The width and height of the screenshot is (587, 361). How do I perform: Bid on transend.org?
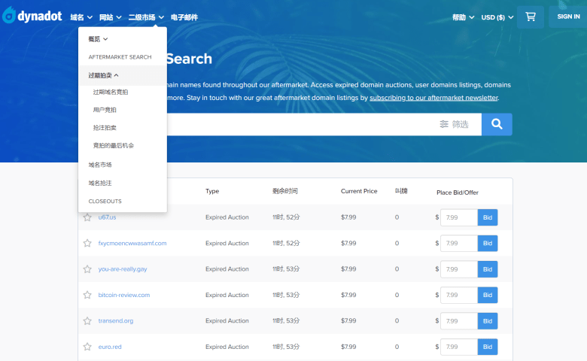click(488, 321)
